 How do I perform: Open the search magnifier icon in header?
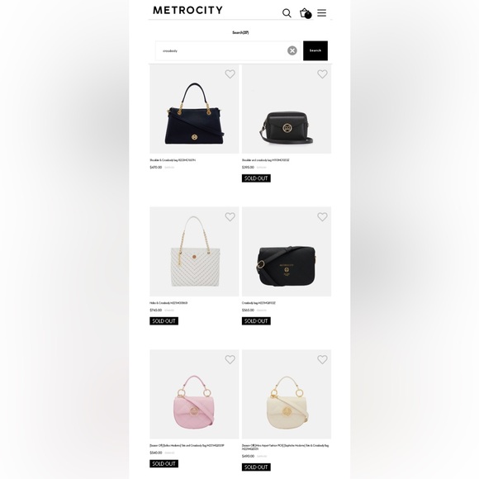[x=287, y=13]
